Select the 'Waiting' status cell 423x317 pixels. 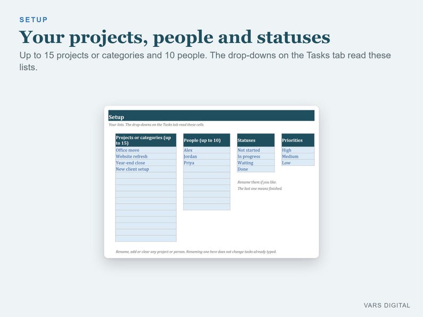(x=256, y=163)
